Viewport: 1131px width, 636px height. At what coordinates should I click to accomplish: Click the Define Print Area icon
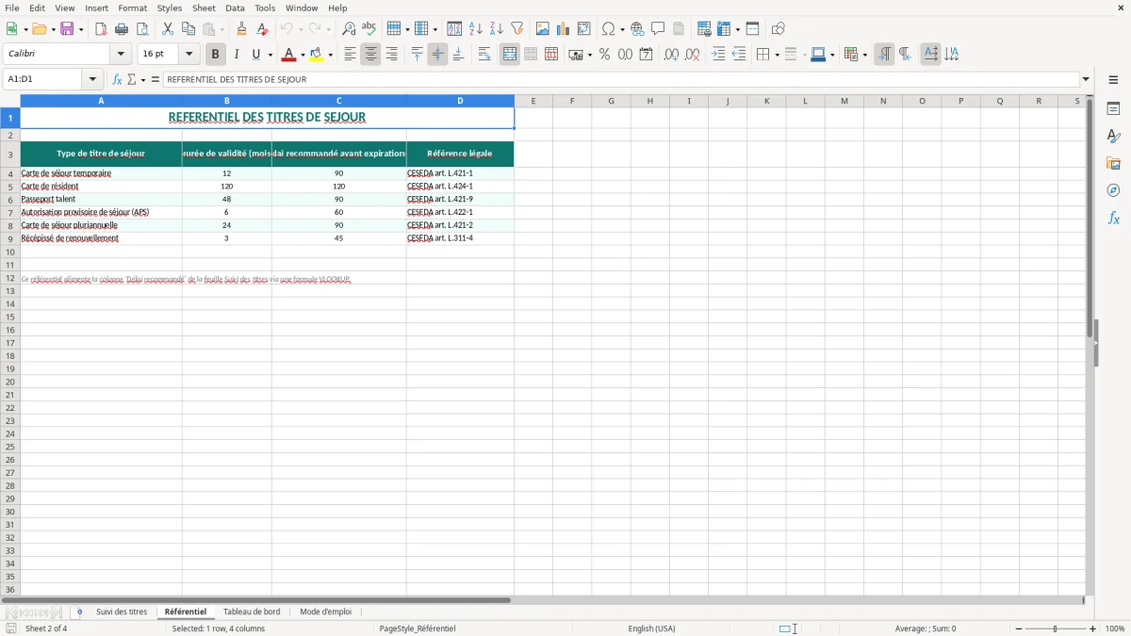pos(704,29)
